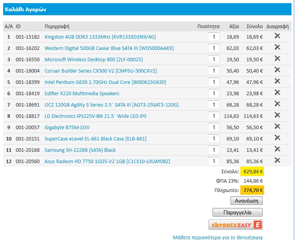Click the VAT amount 144,86 €
This screenshot has width=295, height=240.
click(x=253, y=181)
